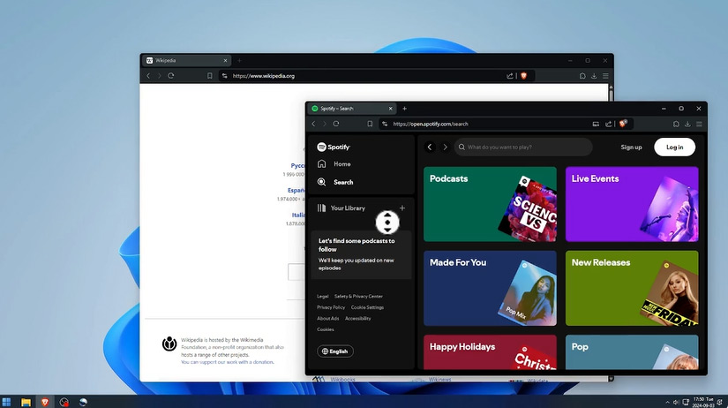Open the Cookie Settings link
The image size is (728, 408).
point(367,307)
